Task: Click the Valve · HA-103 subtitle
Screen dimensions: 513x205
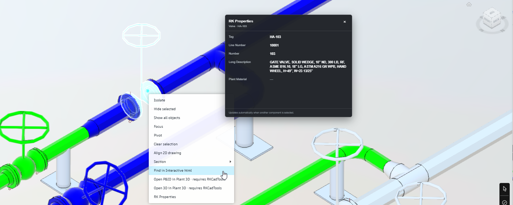Action: pos(237,26)
